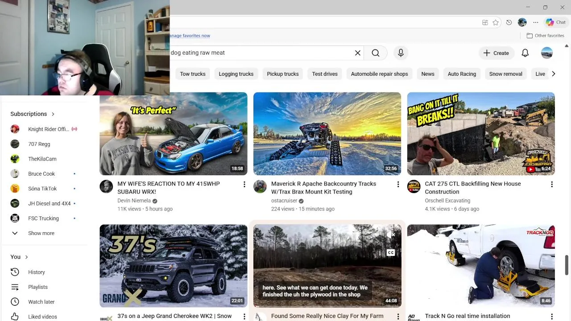Play the CAT 275 backfilling thumbnail
The width and height of the screenshot is (571, 321).
(481, 134)
